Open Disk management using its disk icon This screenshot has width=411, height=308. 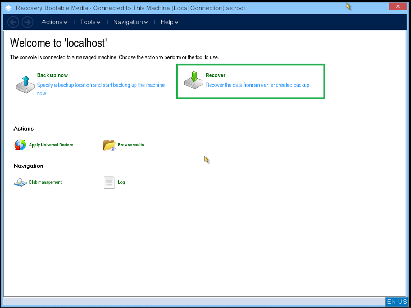click(x=20, y=182)
